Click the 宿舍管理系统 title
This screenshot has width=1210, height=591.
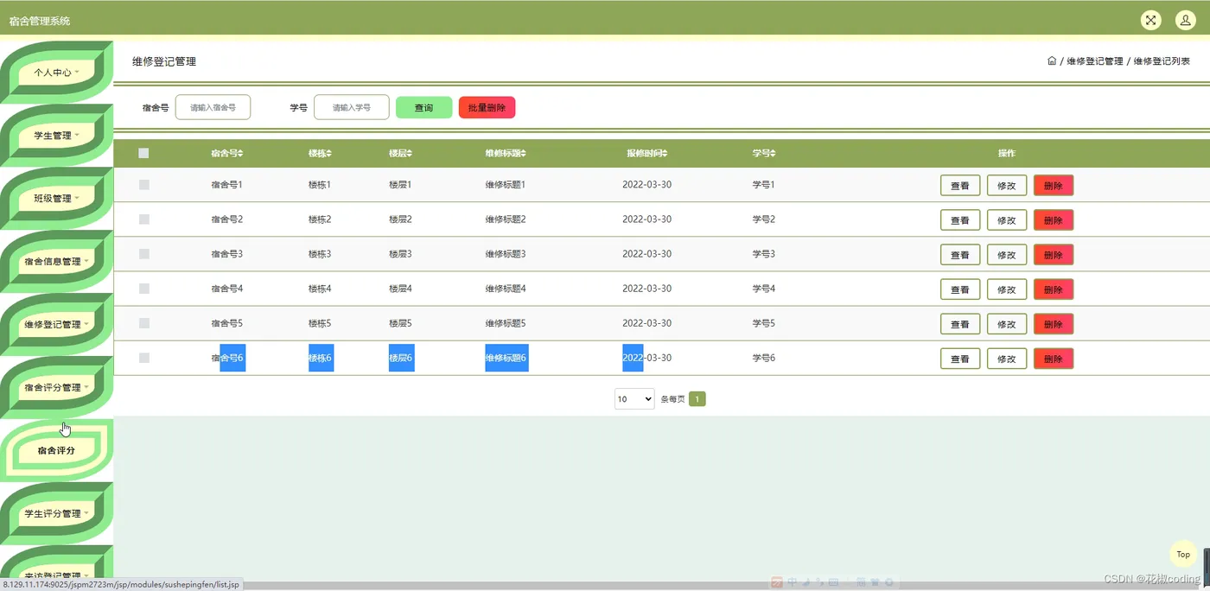tap(40, 21)
